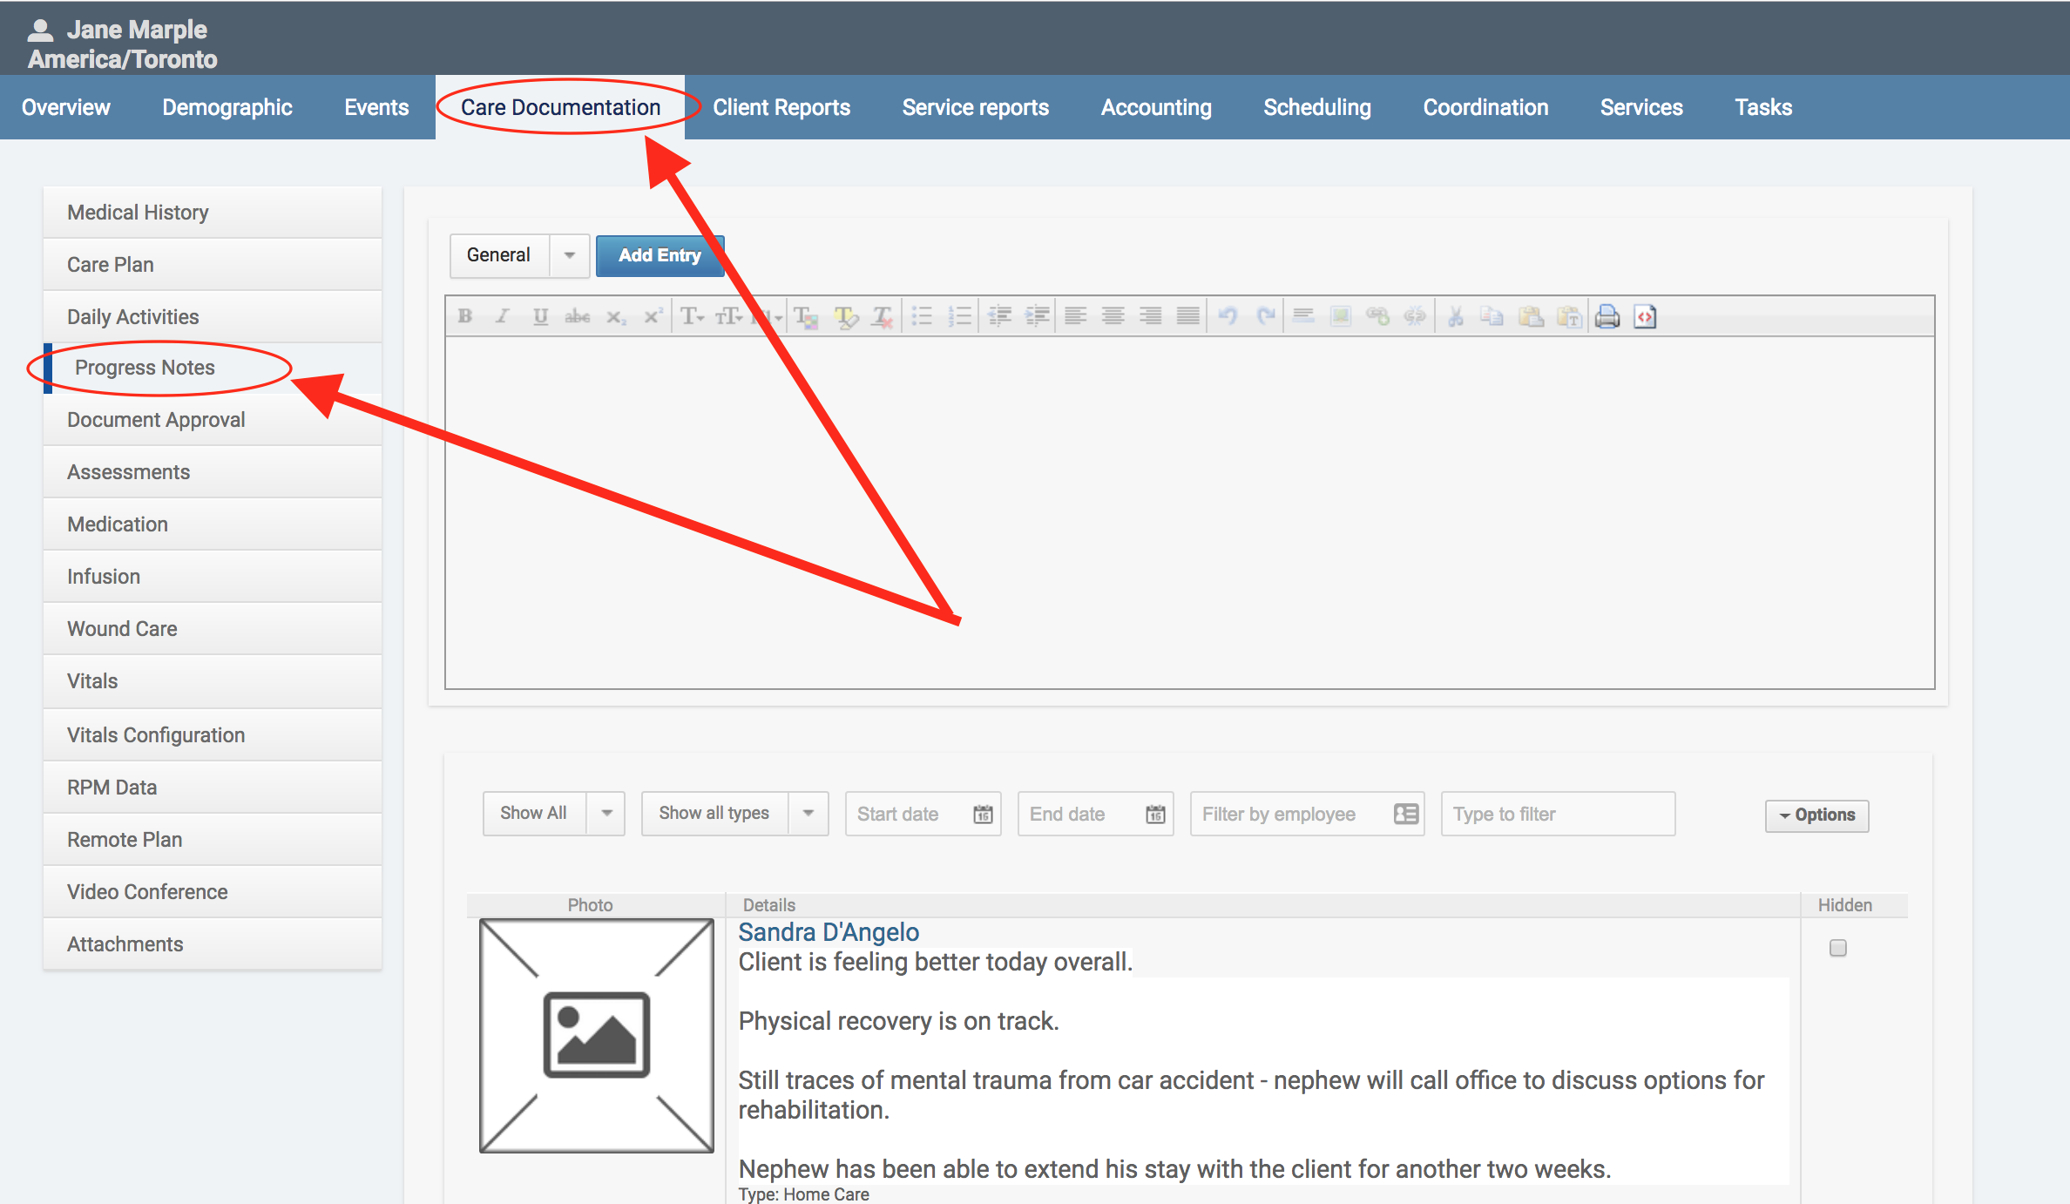
Task: Switch to the Client Reports tab
Action: (781, 107)
